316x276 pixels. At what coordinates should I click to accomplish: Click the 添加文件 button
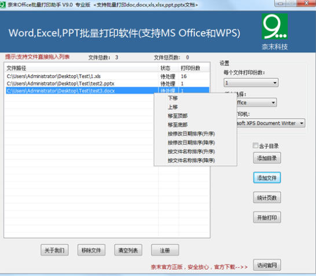tap(267, 178)
